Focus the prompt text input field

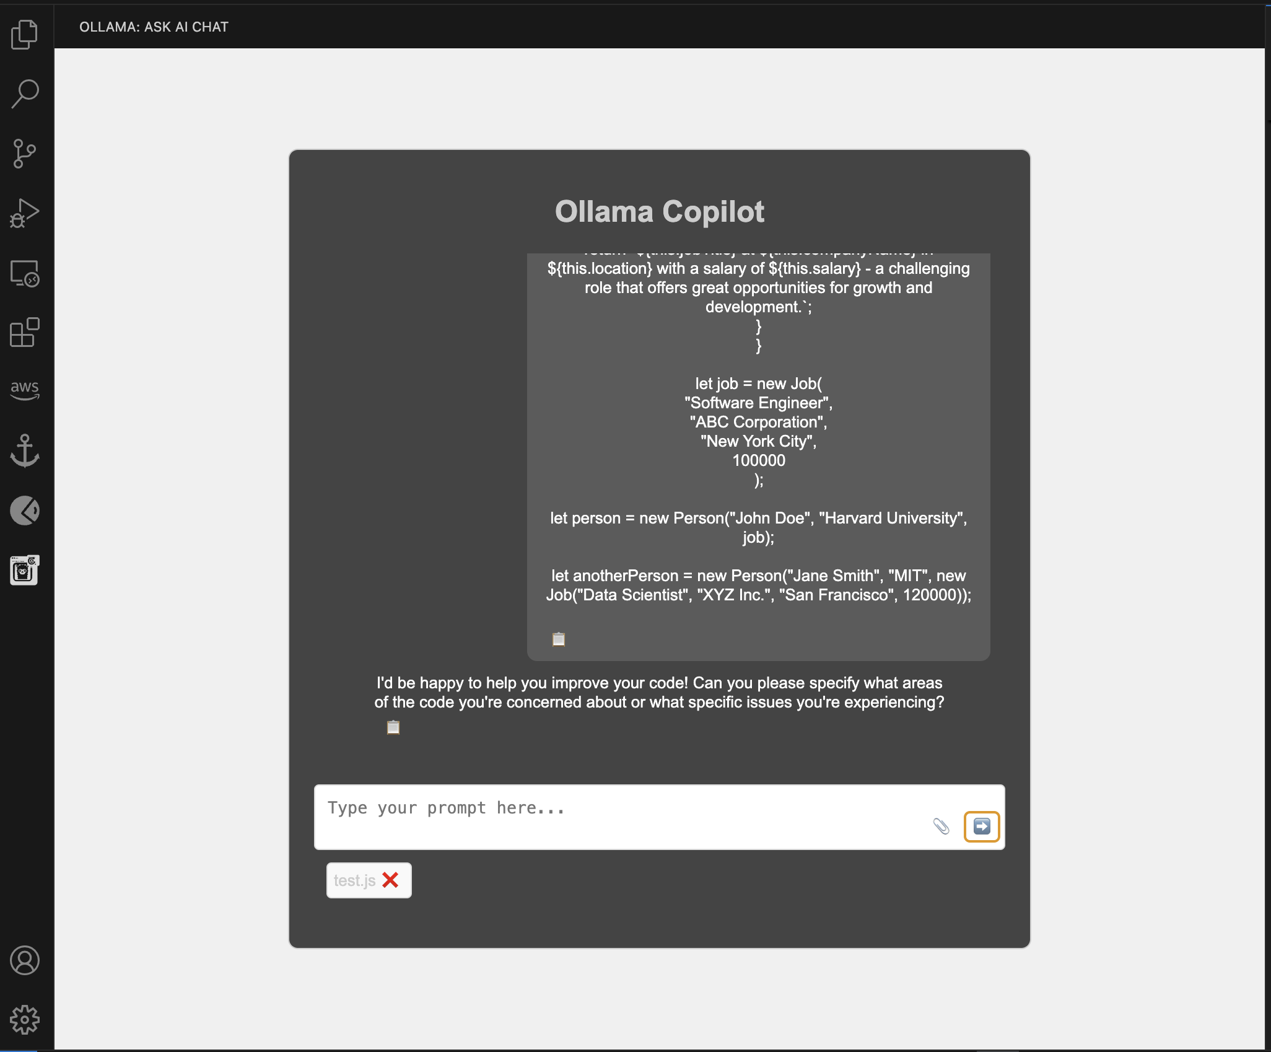pos(619,817)
